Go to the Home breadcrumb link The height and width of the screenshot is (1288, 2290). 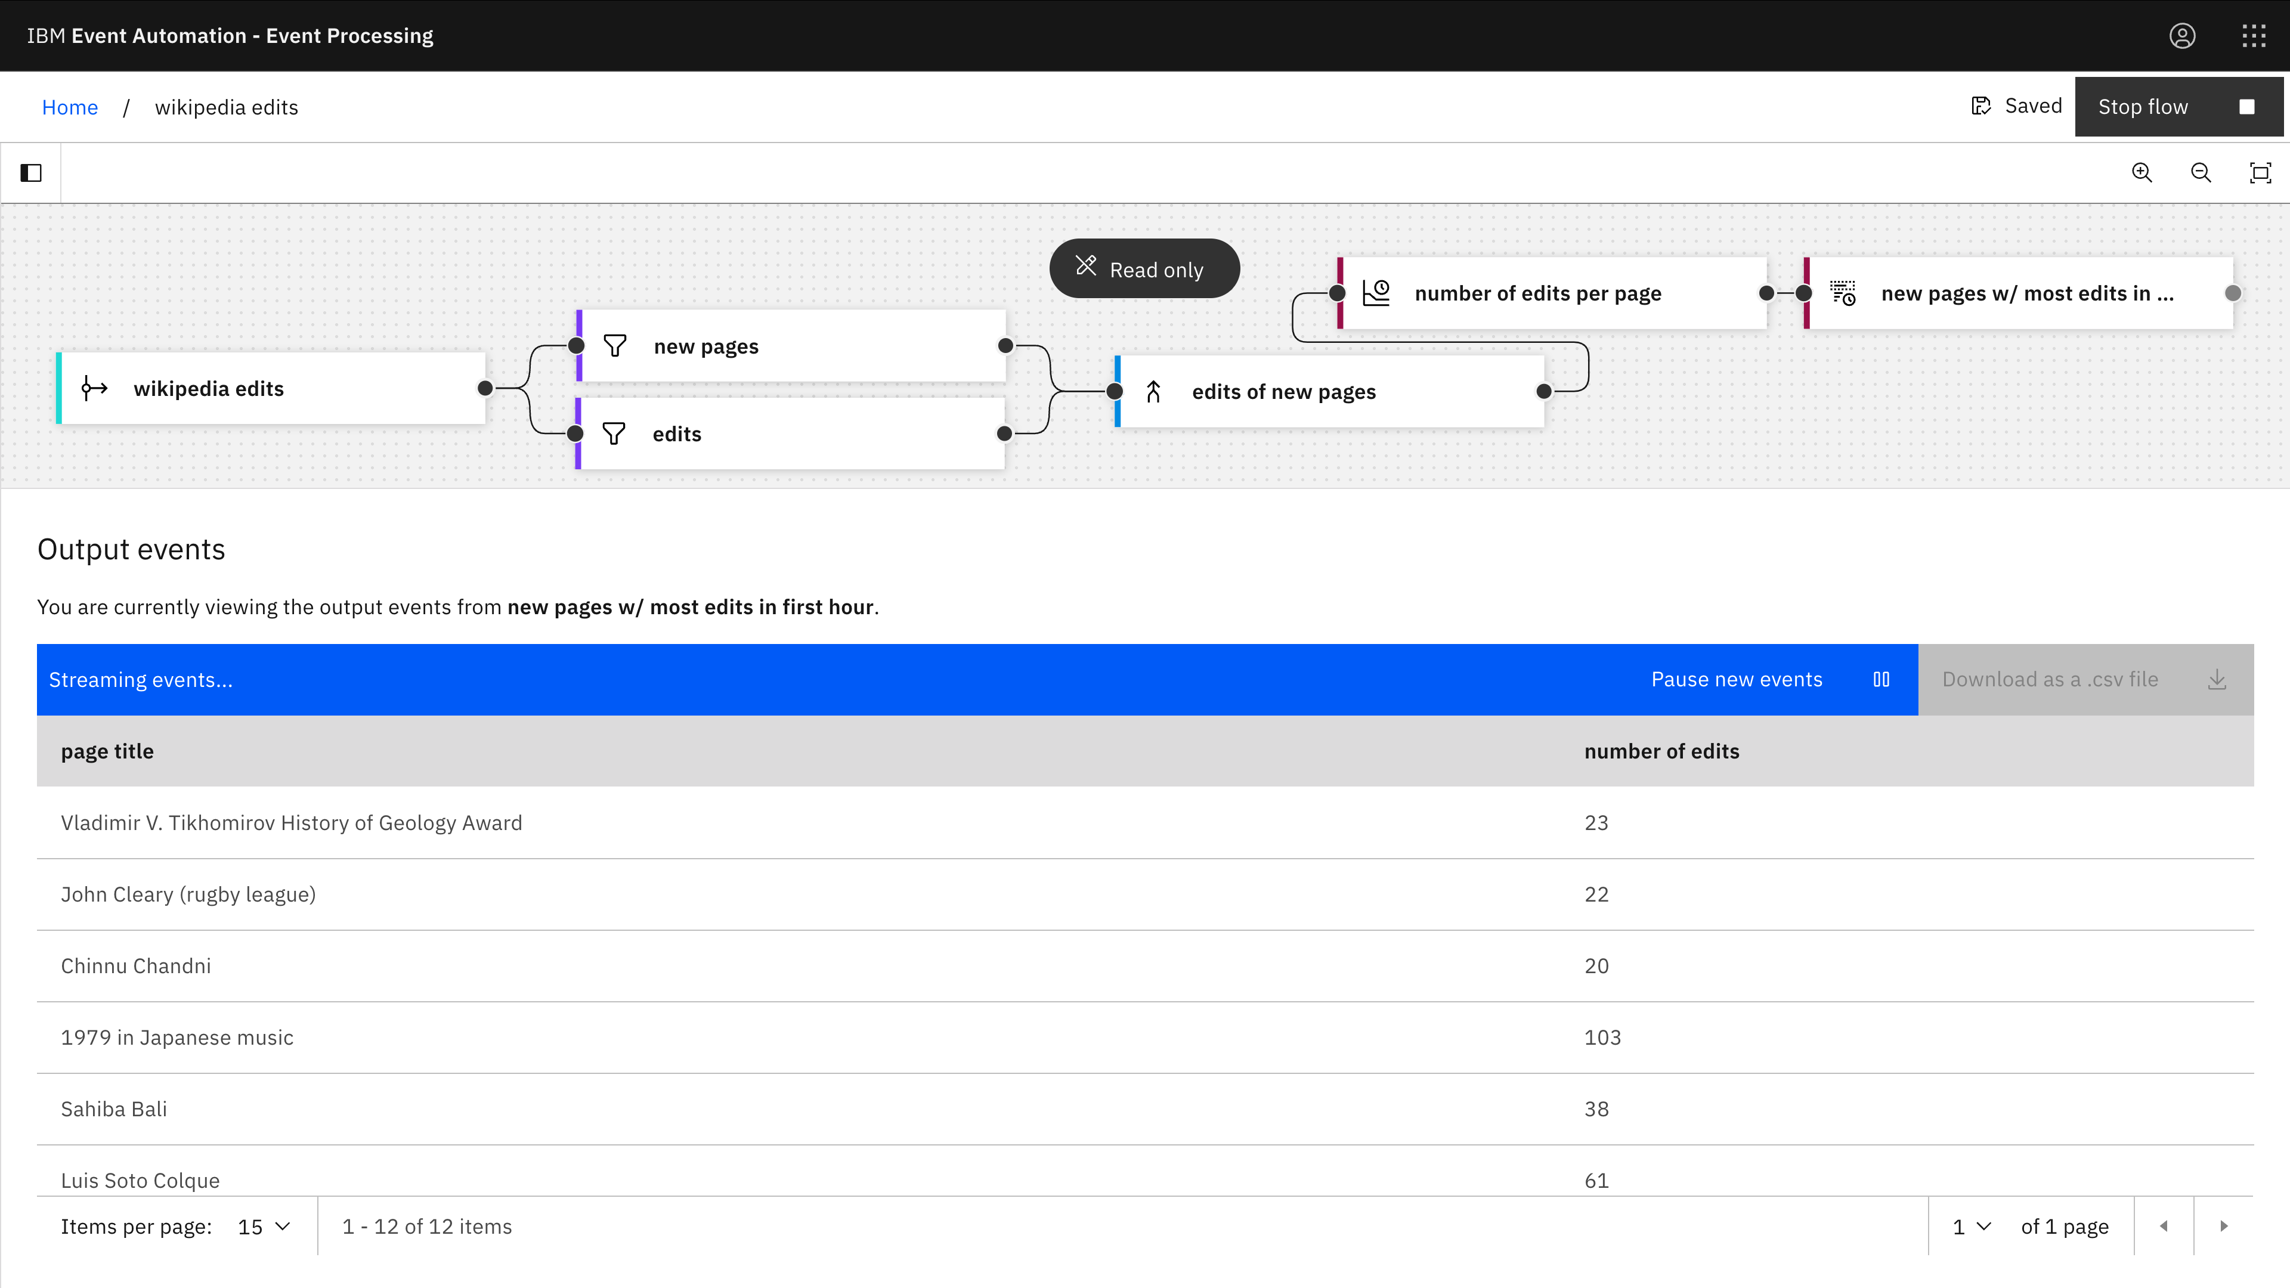pyautogui.click(x=69, y=107)
